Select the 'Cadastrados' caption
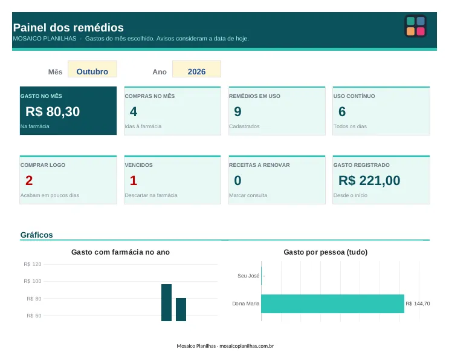This screenshot has height=361, width=449. click(x=244, y=126)
